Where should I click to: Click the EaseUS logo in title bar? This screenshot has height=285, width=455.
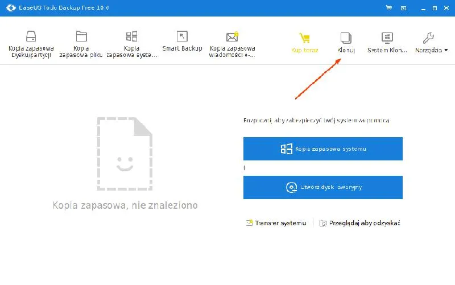pyautogui.click(x=11, y=8)
